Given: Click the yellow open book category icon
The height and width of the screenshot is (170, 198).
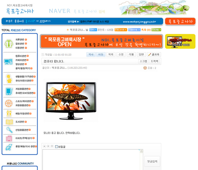Looking at the screenshot, I should click(x=9, y=122).
